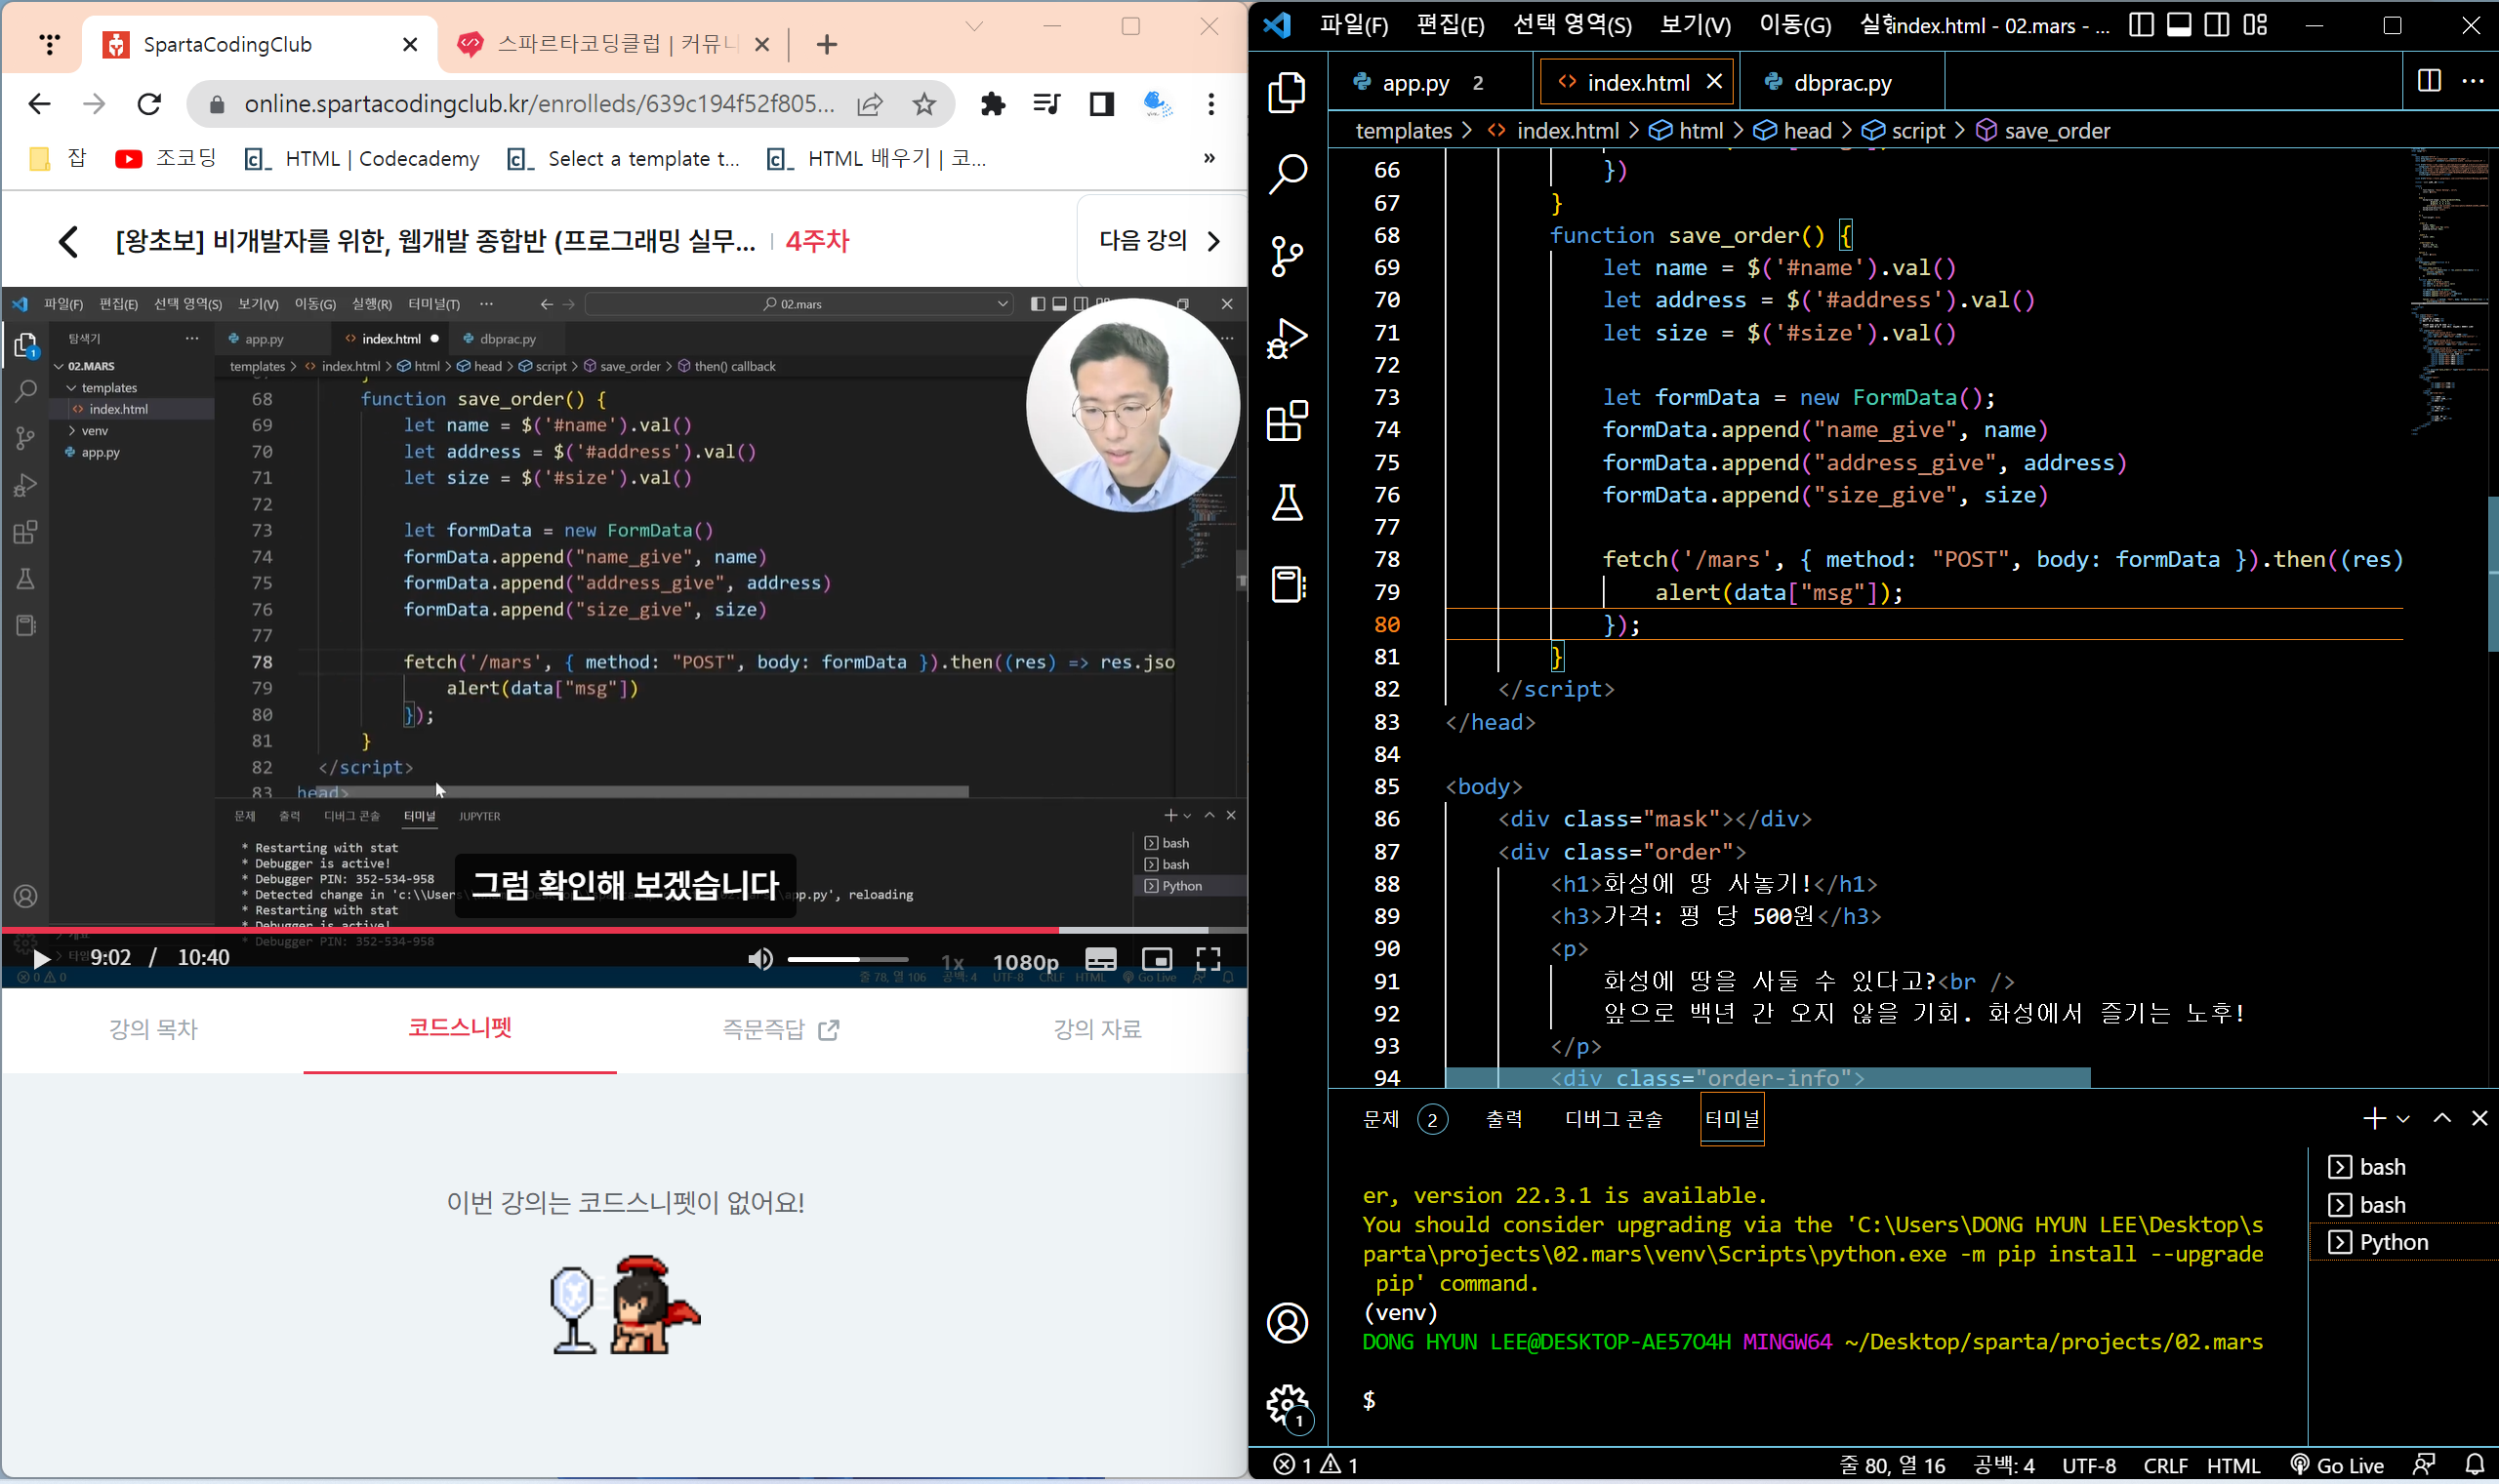
Task: Open Source Control view in VS Code
Action: coord(1287,256)
